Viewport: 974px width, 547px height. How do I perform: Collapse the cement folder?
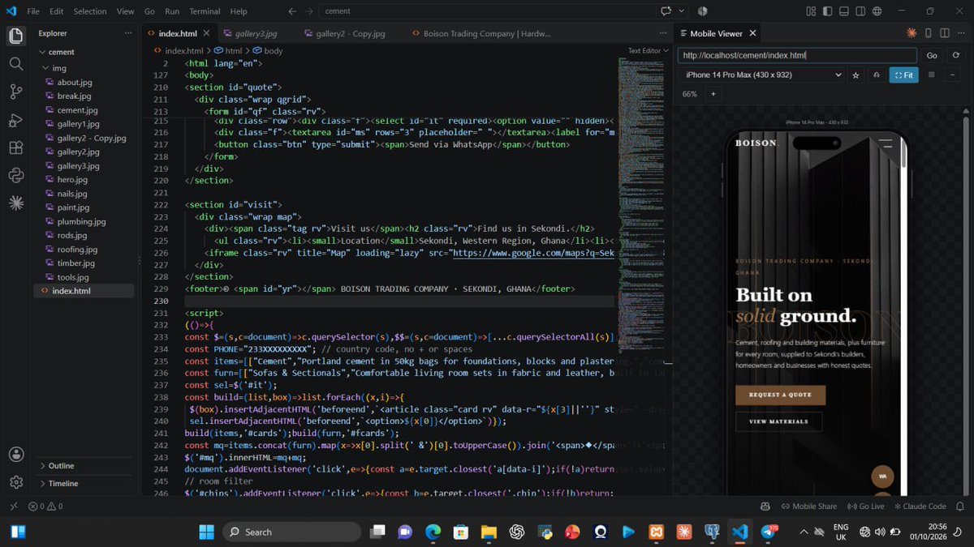43,52
